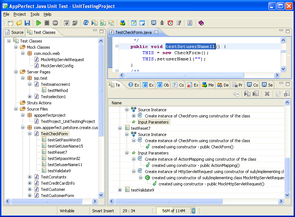Image resolution: width=295 pixels, height=217 pixels.
Task: Open the Help menu
Action: point(47,14)
